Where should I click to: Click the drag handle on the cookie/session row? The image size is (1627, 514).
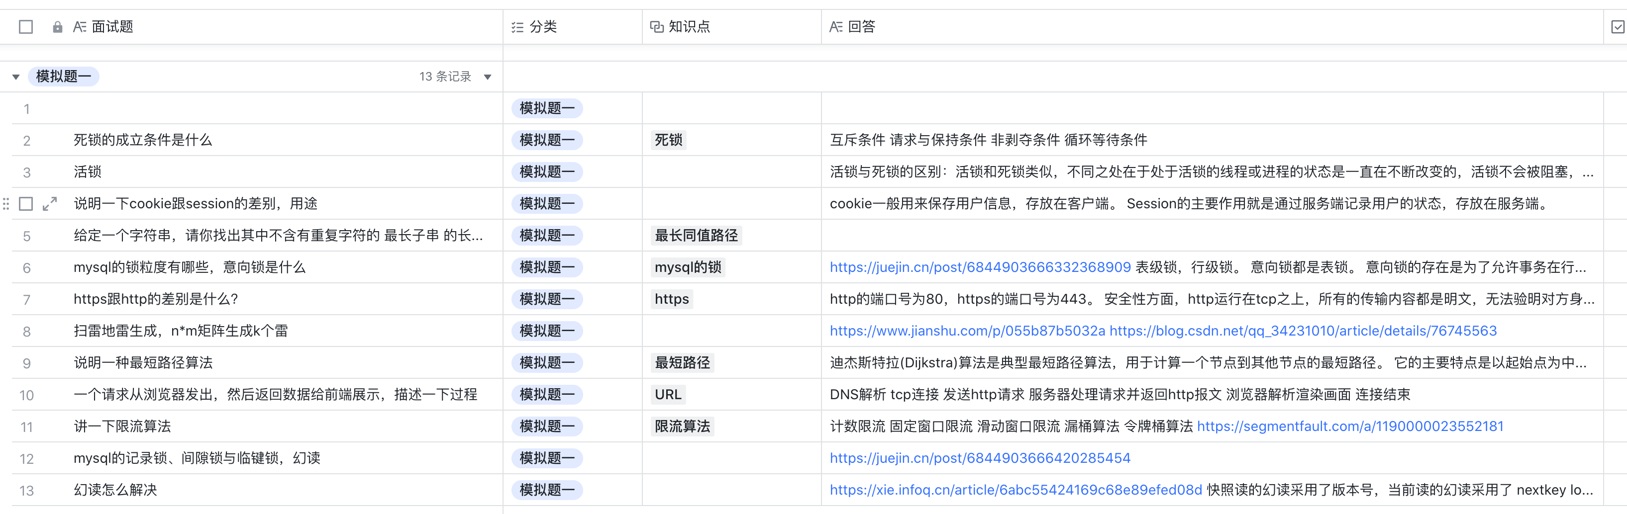point(5,204)
